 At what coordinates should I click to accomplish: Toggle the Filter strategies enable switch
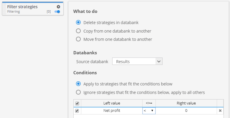pyautogui.click(x=57, y=12)
